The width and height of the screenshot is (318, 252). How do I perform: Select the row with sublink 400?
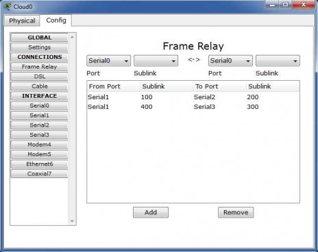[x=193, y=107]
